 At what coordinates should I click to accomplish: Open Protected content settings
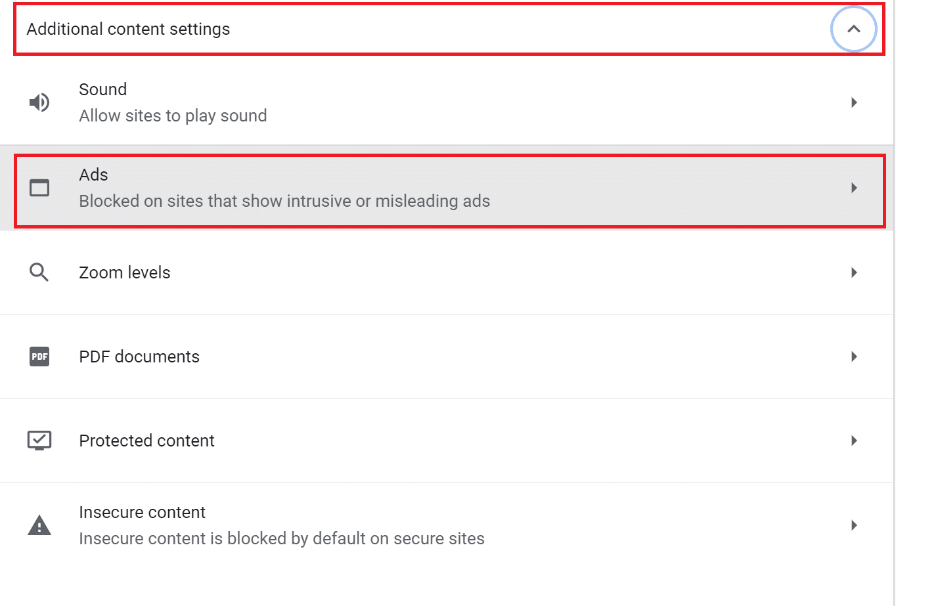click(x=146, y=441)
